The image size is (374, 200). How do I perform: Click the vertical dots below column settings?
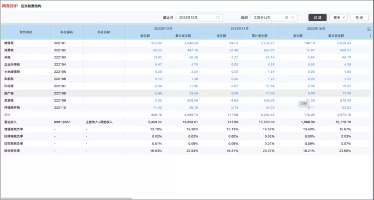(x=370, y=36)
